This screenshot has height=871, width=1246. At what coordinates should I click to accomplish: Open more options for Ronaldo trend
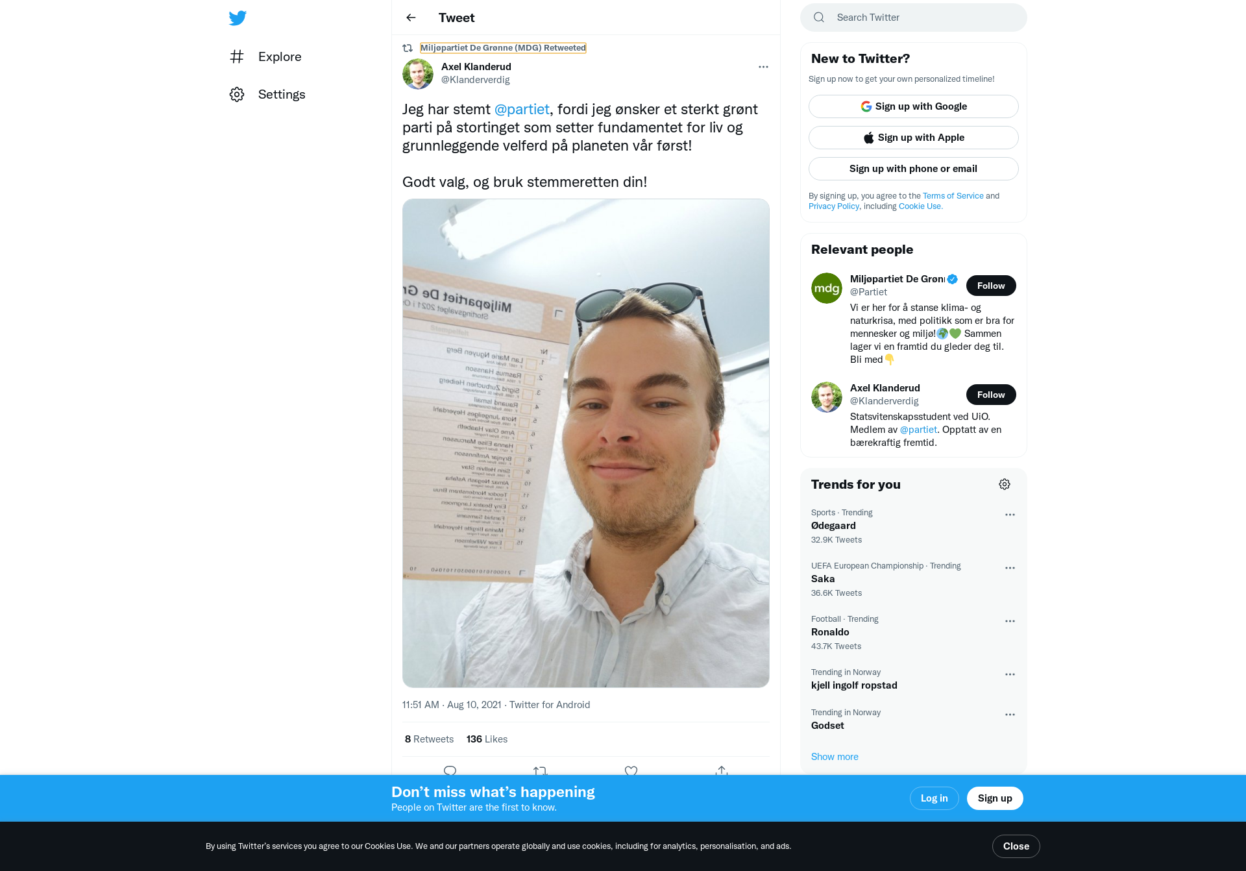[1010, 621]
